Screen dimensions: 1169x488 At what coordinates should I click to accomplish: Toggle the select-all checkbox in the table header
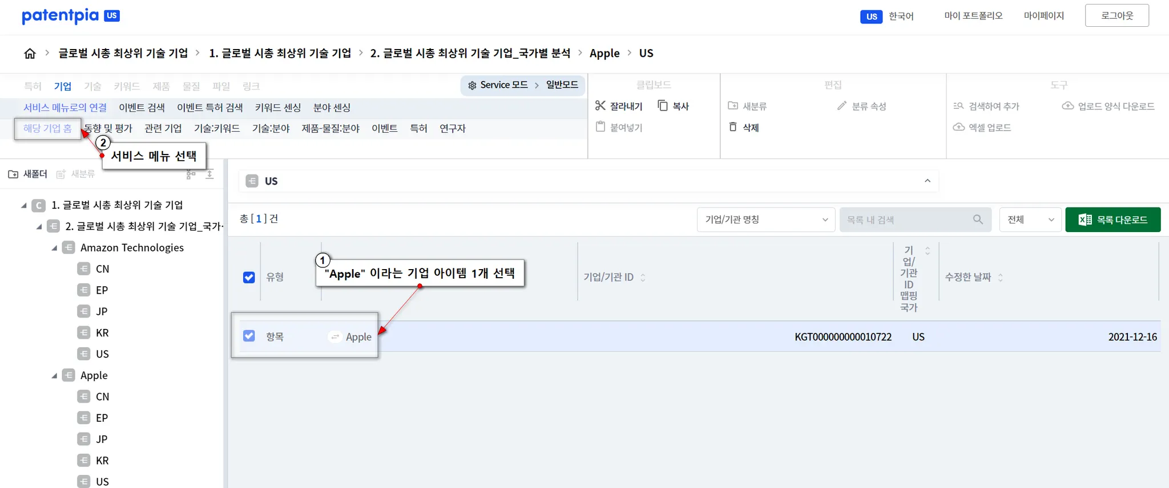point(249,277)
